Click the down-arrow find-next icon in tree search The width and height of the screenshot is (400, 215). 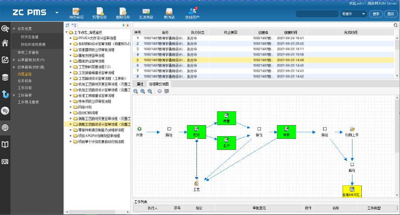coord(124,25)
